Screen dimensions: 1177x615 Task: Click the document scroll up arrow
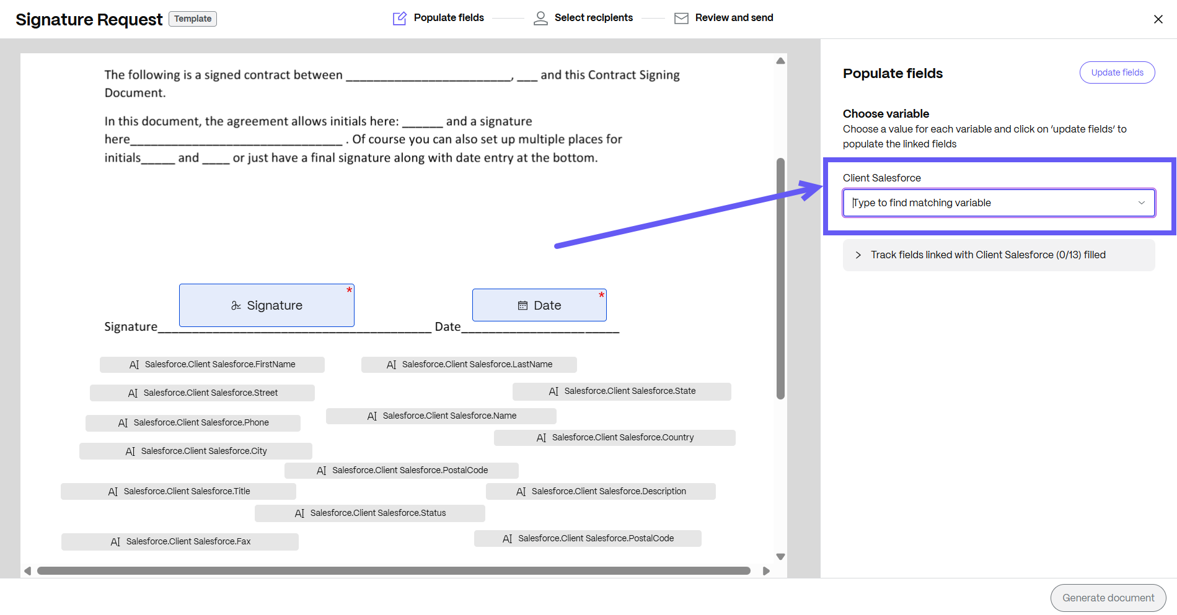(780, 61)
